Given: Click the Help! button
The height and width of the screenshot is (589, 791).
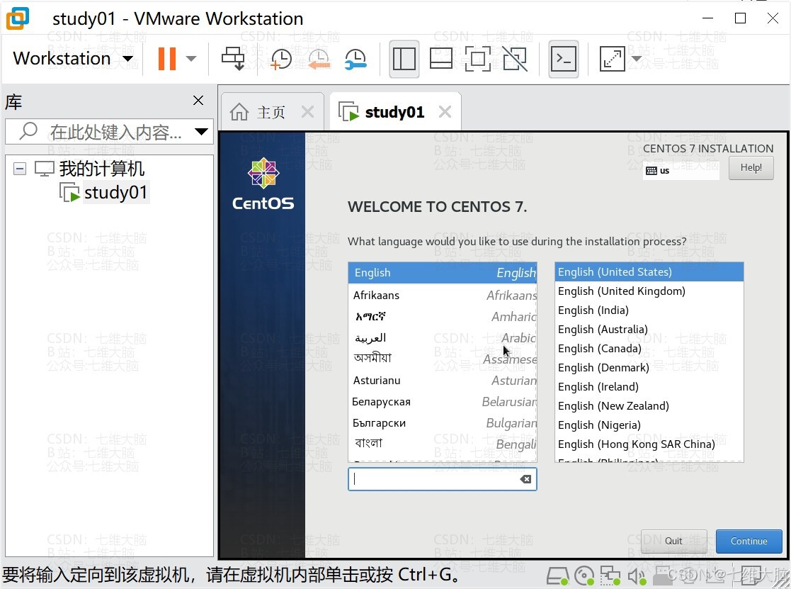Looking at the screenshot, I should click(x=751, y=167).
